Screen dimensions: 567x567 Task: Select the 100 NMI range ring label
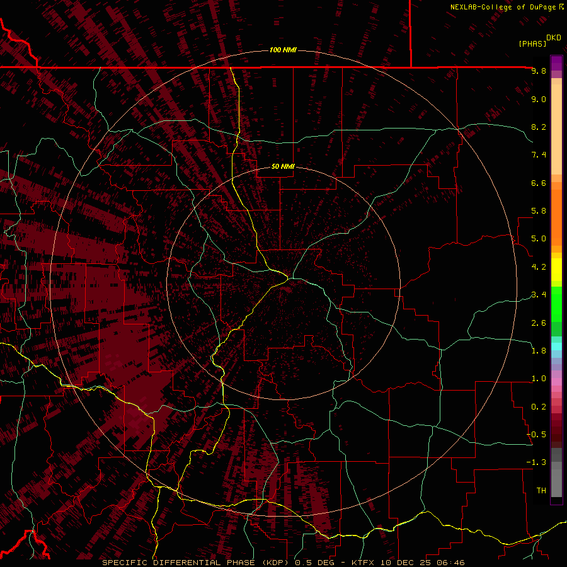(x=283, y=50)
